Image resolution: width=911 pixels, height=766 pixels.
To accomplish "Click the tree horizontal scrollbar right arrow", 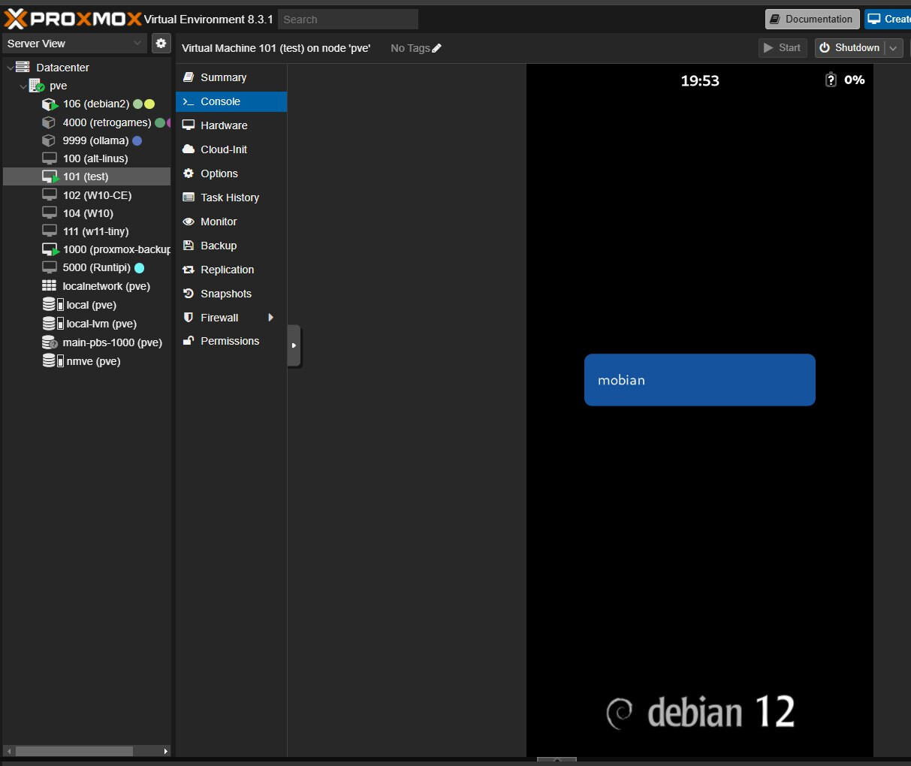I will (x=166, y=751).
